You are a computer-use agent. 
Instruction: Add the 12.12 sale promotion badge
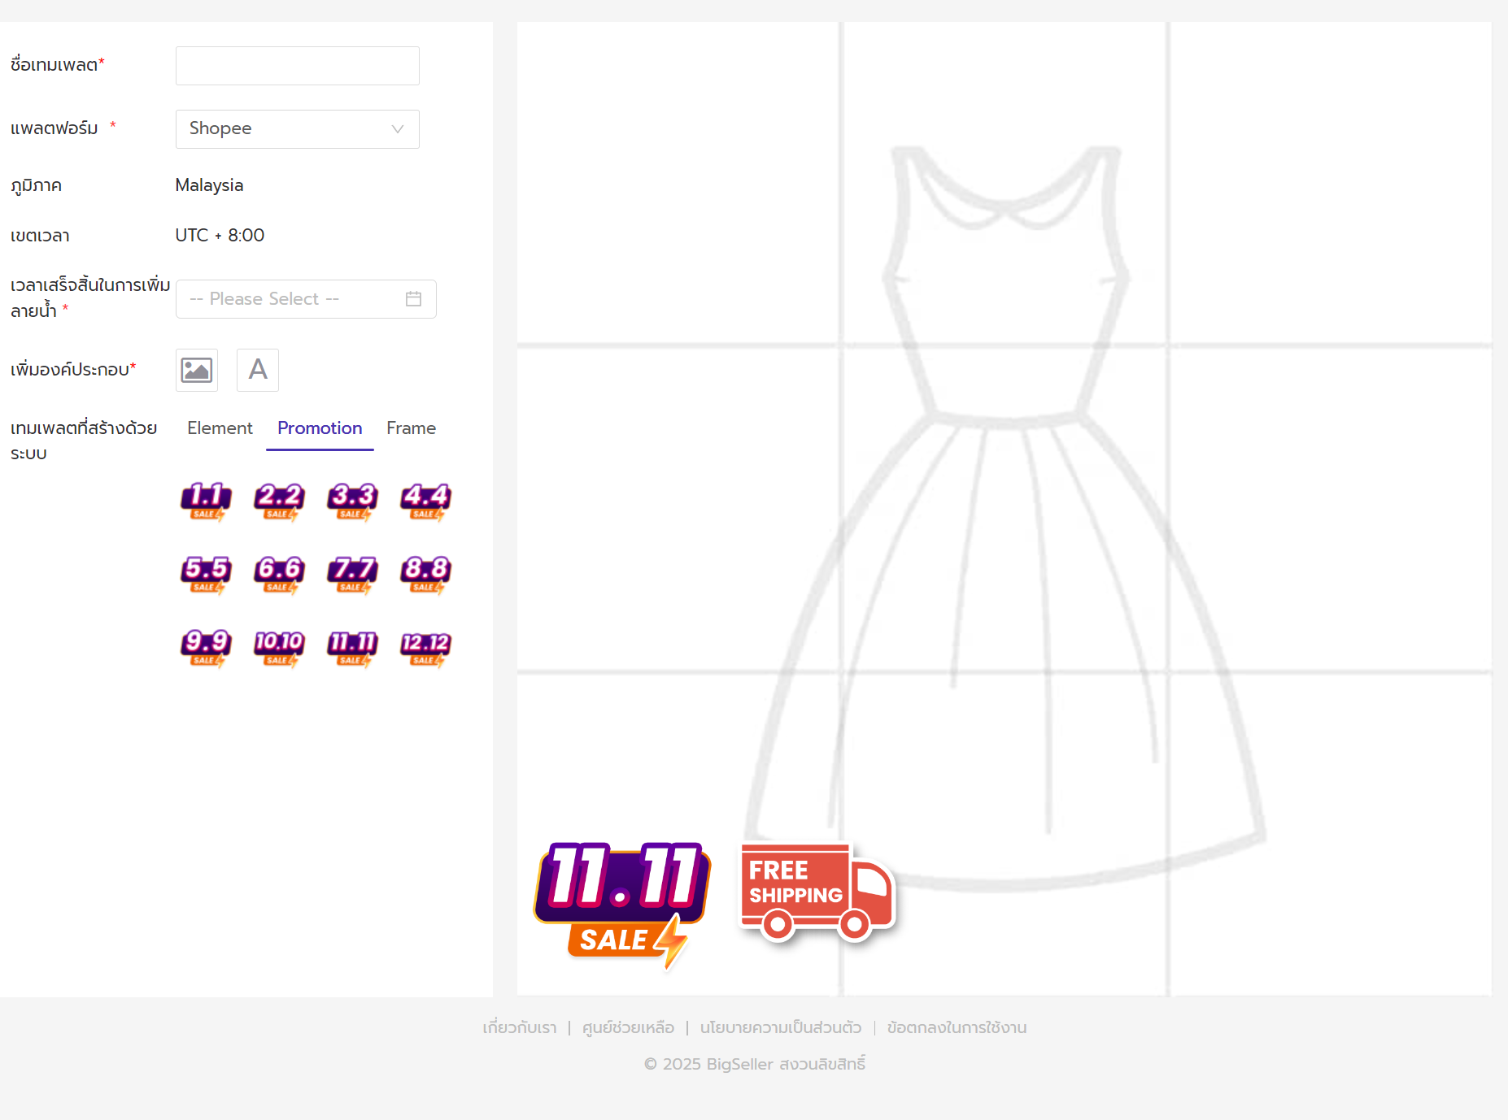425,647
